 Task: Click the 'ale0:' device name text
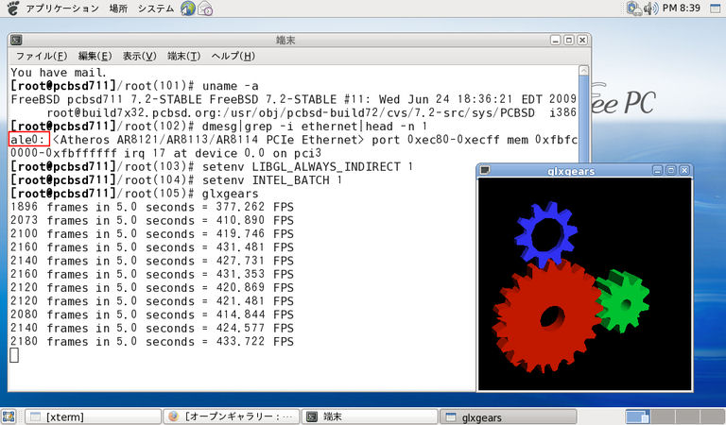[x=28, y=140]
